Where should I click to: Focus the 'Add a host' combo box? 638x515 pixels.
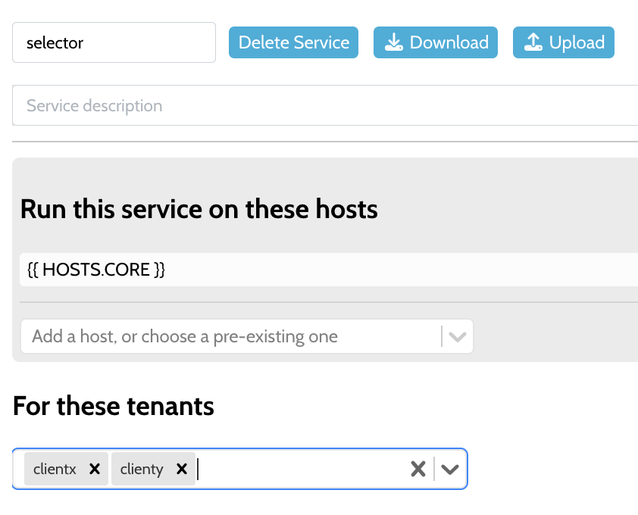pos(227,336)
